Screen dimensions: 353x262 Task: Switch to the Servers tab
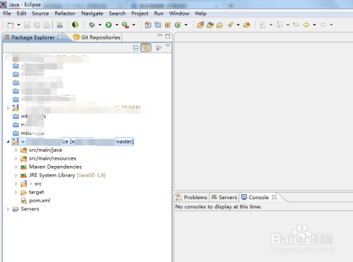[225, 197]
